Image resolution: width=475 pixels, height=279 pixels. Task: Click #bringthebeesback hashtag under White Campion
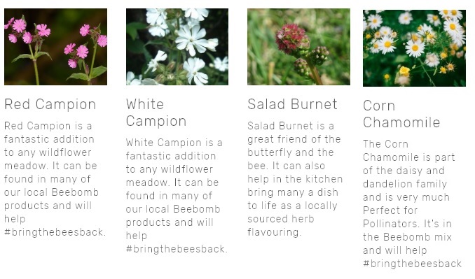point(177,250)
